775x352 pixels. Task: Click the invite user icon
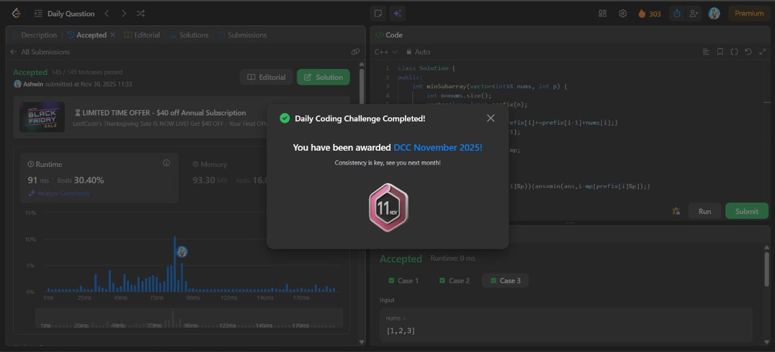[694, 13]
